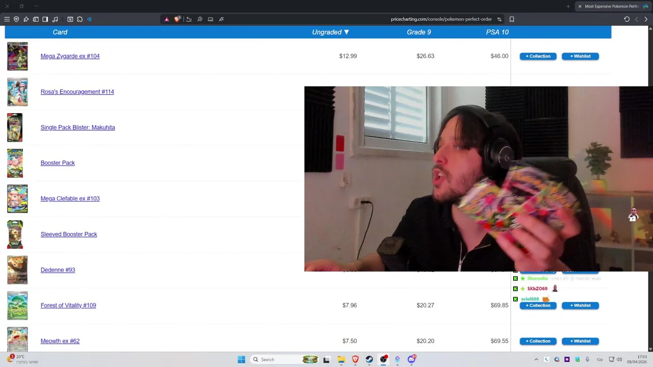Click the wallet icon in toolbar
Image resolution: width=653 pixels, height=367 pixels.
click(36, 19)
